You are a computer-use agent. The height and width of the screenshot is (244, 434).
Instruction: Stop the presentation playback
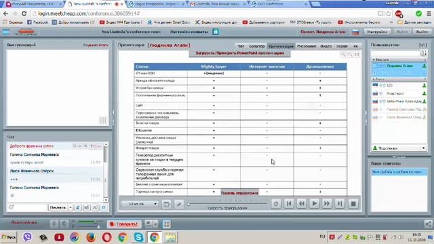pyautogui.click(x=353, y=204)
